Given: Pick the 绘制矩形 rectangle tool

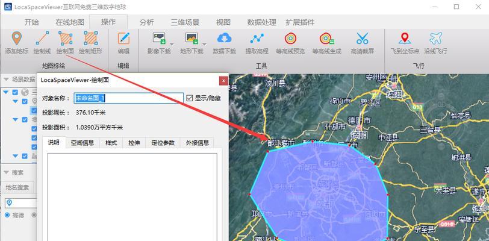Looking at the screenshot, I should click(x=90, y=43).
